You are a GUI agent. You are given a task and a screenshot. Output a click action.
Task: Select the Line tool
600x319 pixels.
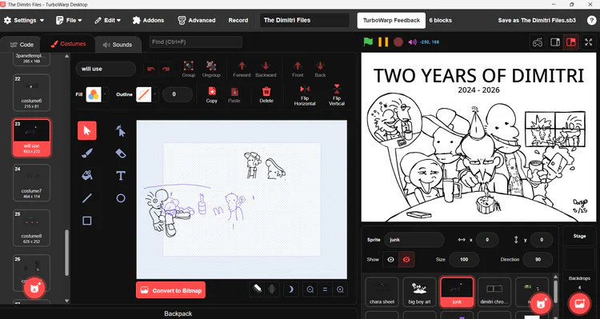[87, 198]
